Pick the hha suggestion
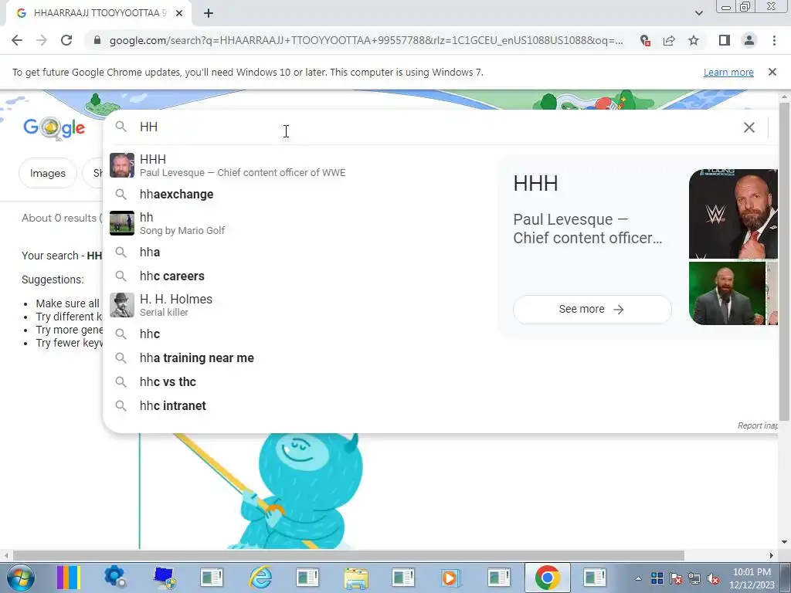This screenshot has width=791, height=593. 297,252
